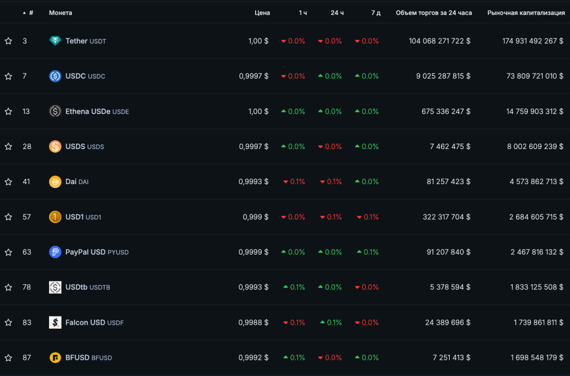Screen dimensions: 570x376
Task: Click the Falcon USD logo icon
Action: pos(55,322)
